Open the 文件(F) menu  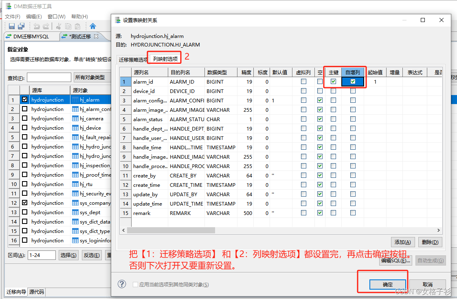[x=13, y=17]
